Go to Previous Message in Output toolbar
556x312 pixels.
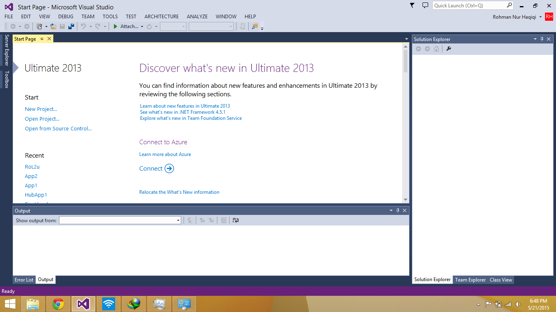pyautogui.click(x=202, y=220)
